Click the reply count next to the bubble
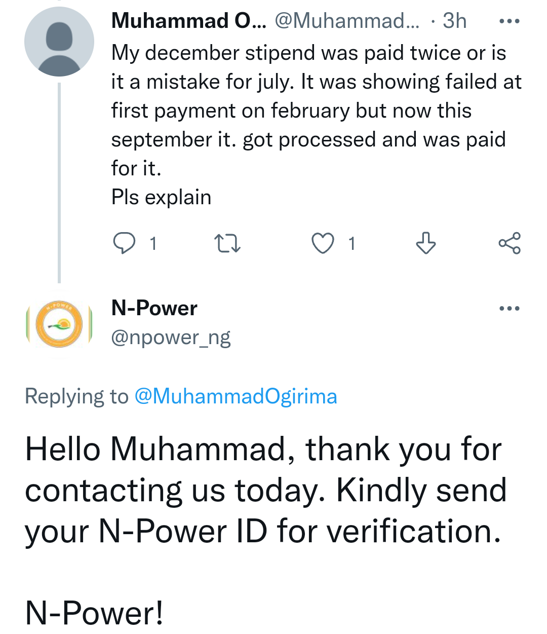Screen dimensions: 547x634 coord(153,244)
